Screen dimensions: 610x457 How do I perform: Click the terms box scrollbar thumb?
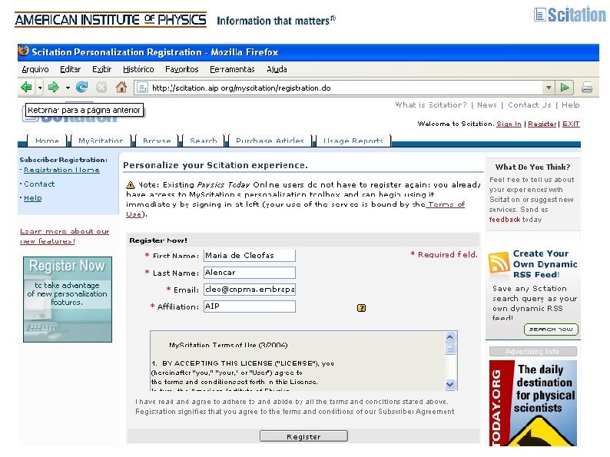click(x=450, y=349)
